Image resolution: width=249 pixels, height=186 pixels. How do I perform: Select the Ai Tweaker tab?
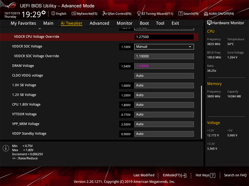[72, 23]
